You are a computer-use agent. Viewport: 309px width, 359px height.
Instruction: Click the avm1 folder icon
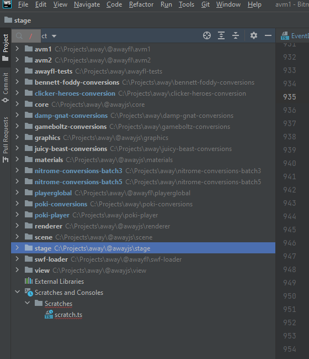(x=29, y=49)
